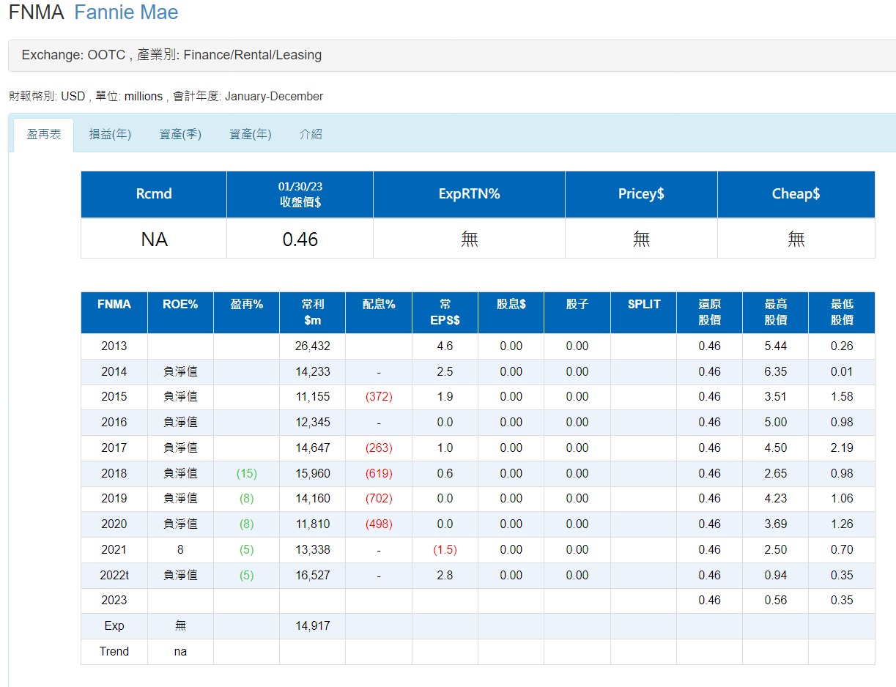896x687 pixels.
Task: Click the Rcmd column header
Action: (x=154, y=194)
